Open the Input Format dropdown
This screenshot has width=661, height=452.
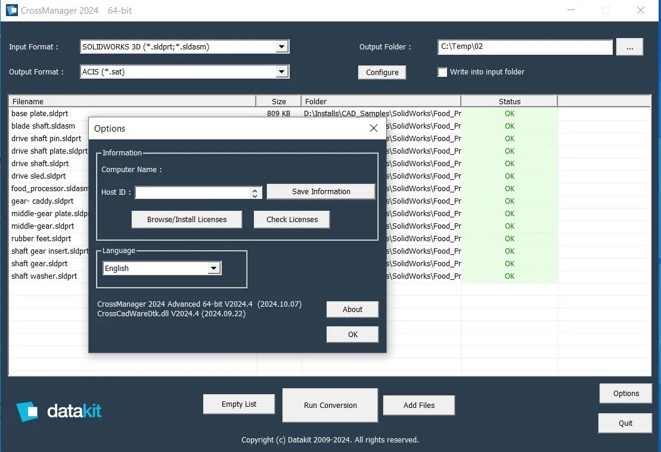click(x=281, y=47)
